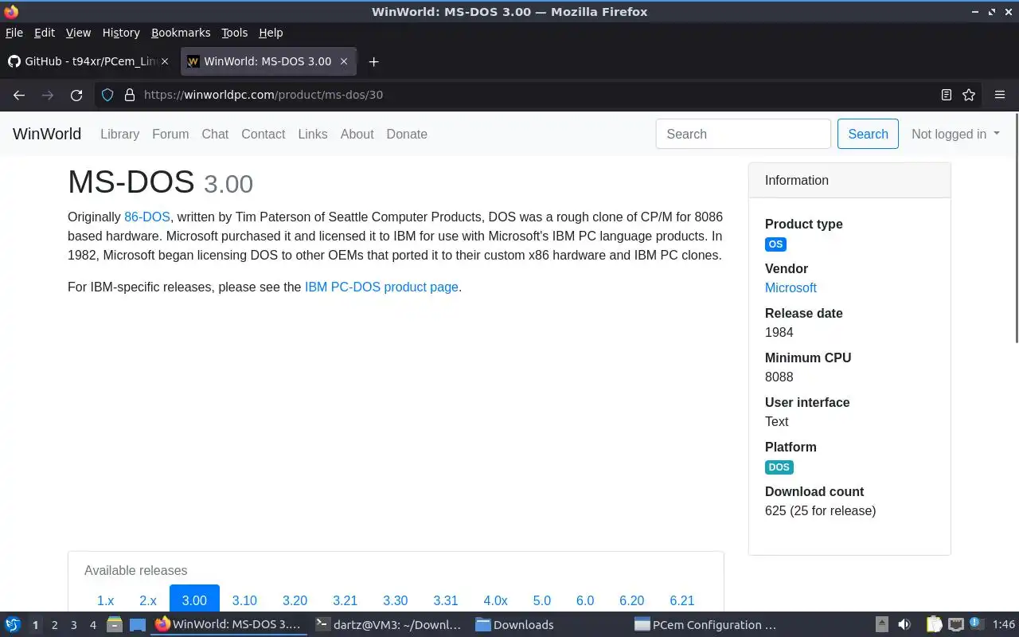Click the WinWorld Search text field
1019x637 pixels.
tap(744, 134)
